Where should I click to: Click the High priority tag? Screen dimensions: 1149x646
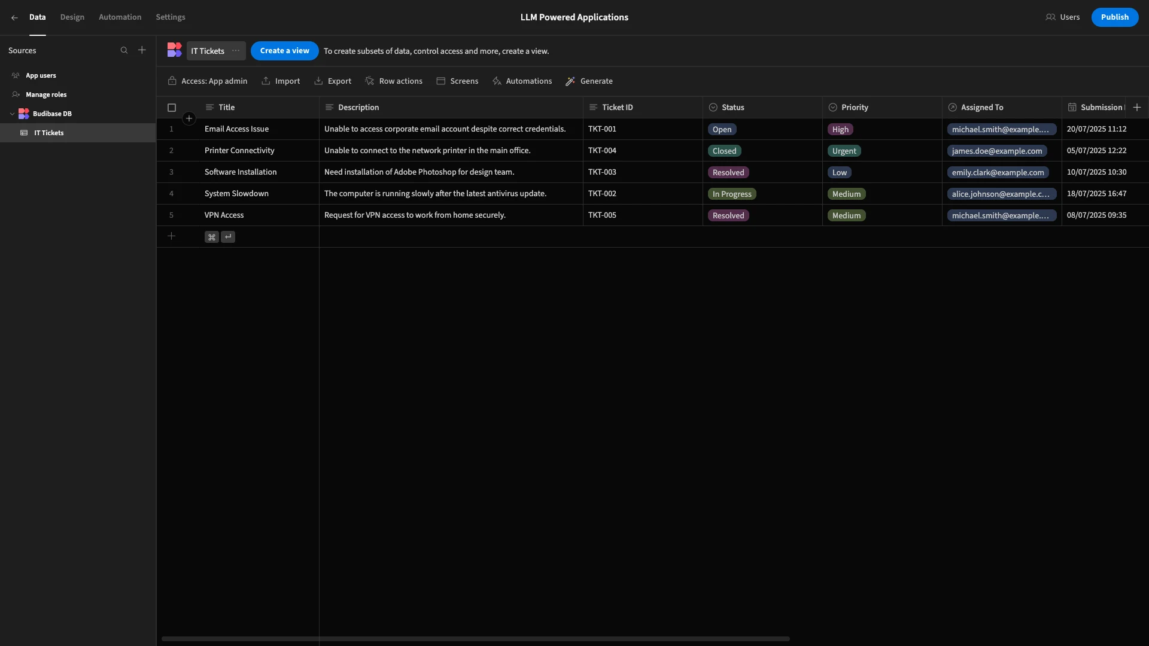click(840, 129)
